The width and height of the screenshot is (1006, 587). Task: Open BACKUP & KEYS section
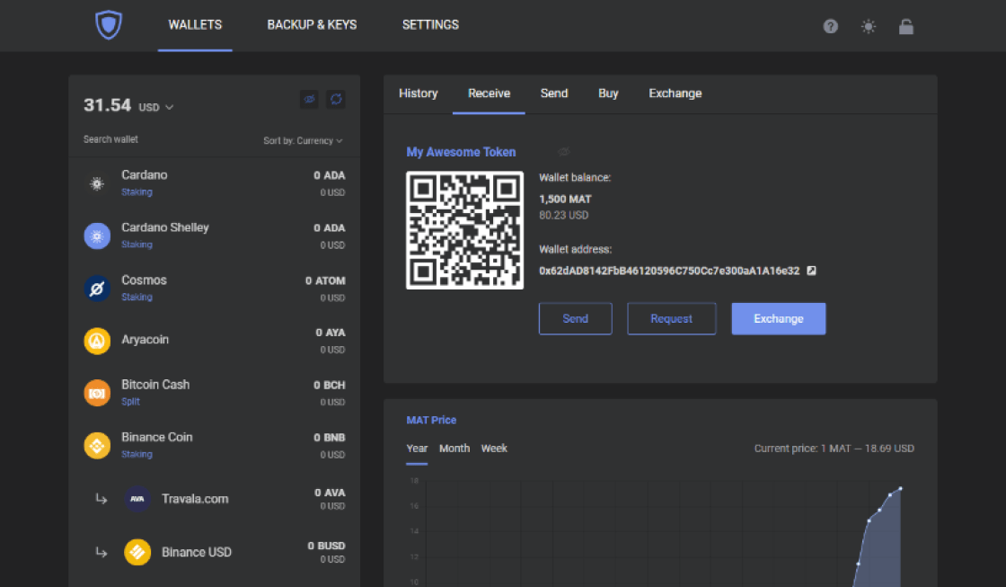point(312,25)
